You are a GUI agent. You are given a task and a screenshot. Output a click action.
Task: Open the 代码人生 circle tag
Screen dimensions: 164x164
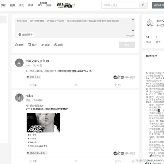click(33, 77)
